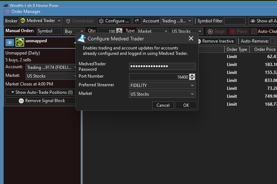The height and width of the screenshot is (184, 277).
Task: Click Show all eye icon button
Action: point(263,21)
